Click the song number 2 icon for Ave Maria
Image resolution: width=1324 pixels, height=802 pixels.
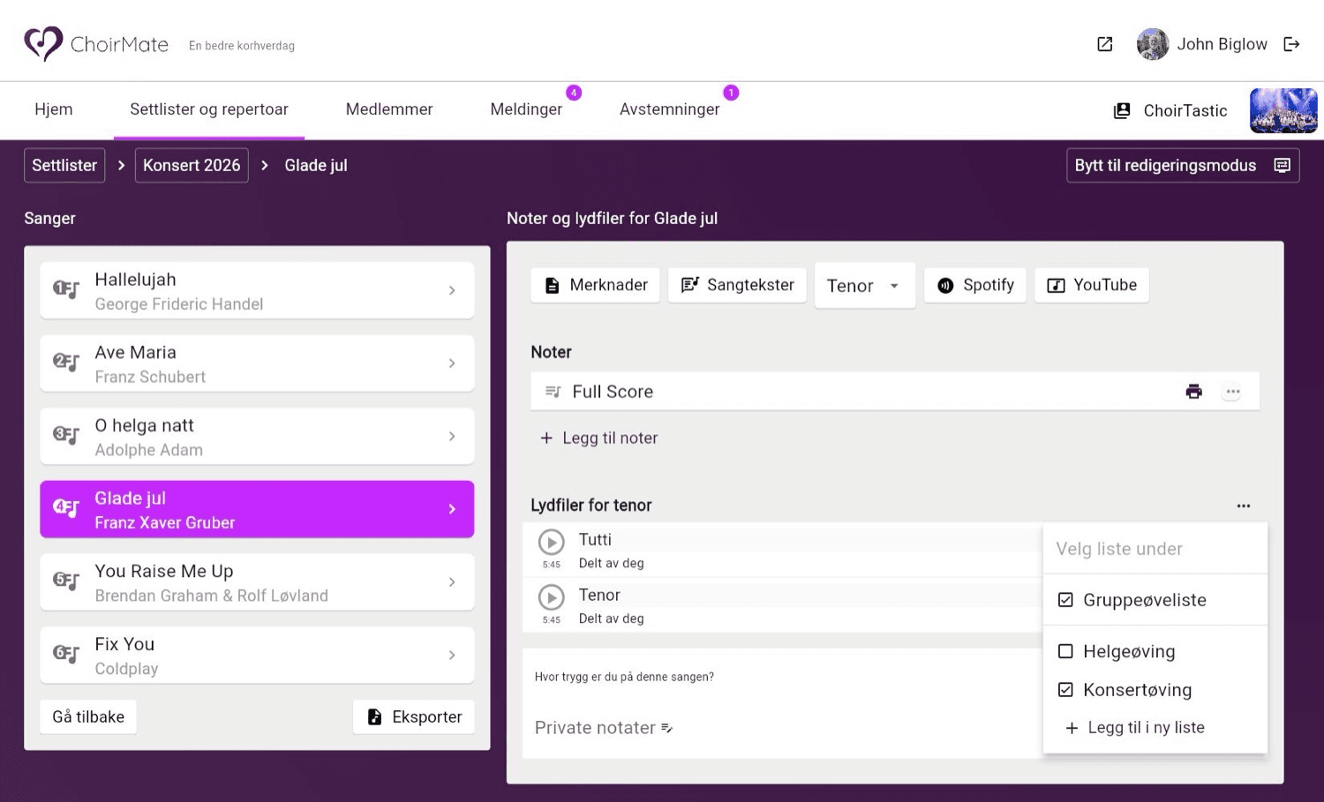[66, 363]
